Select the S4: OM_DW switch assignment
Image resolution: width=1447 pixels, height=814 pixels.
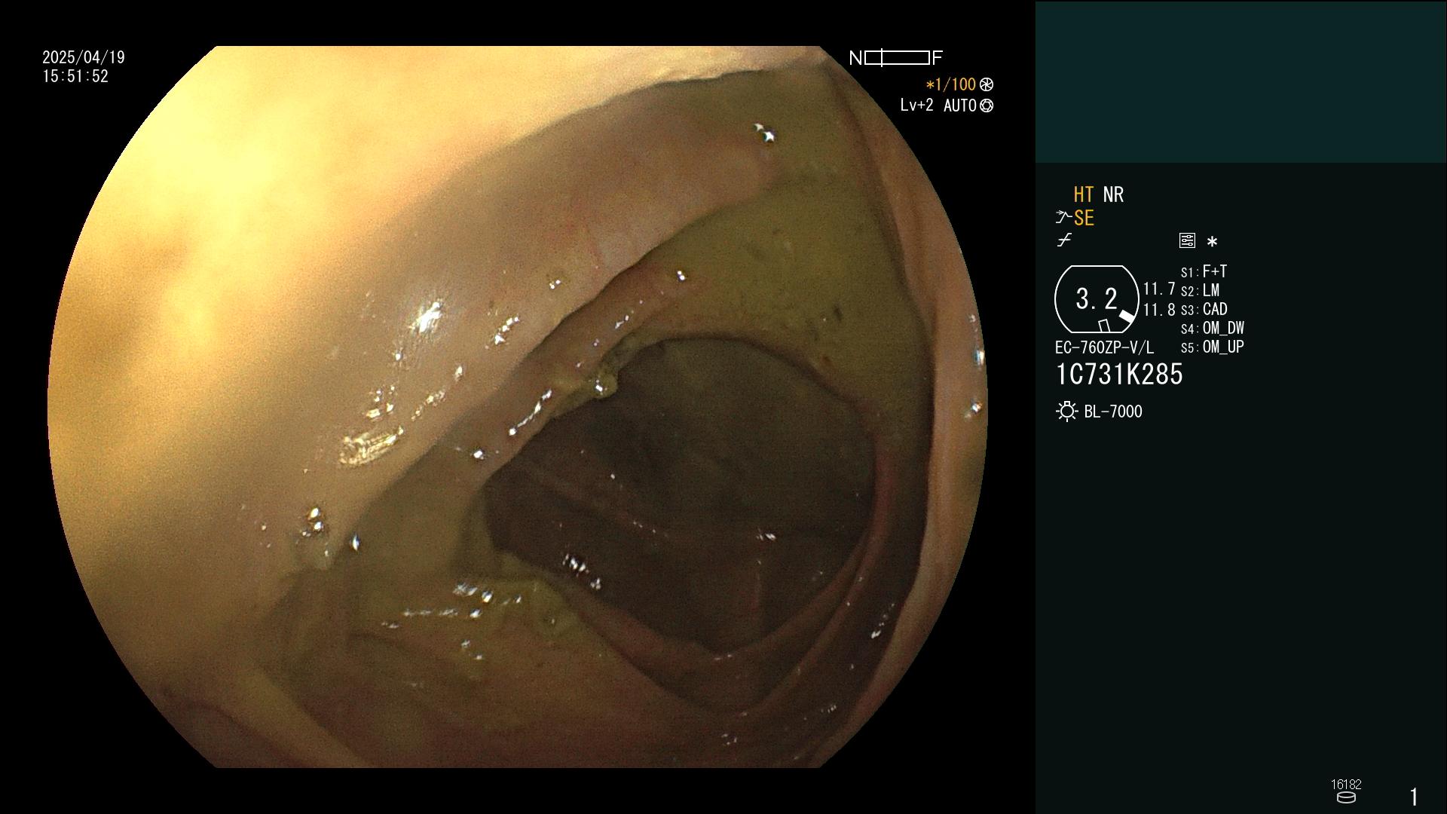1212,328
